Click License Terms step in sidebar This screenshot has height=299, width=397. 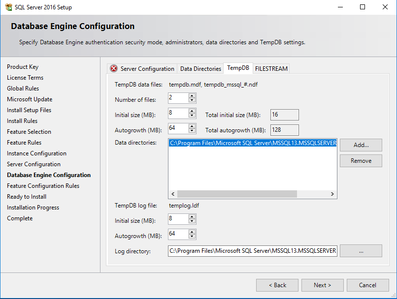[25, 78]
